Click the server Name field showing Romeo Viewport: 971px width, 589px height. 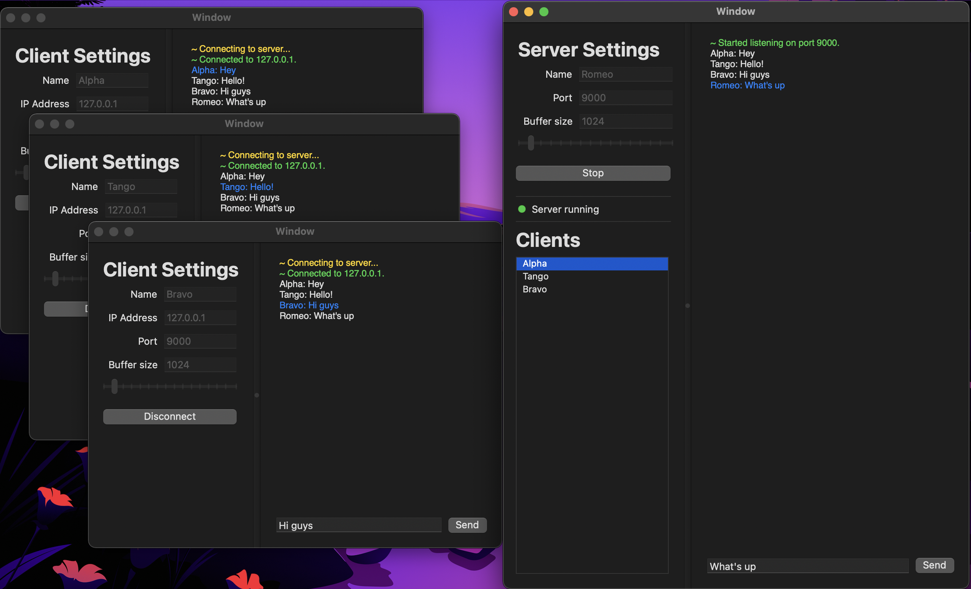pyautogui.click(x=625, y=74)
